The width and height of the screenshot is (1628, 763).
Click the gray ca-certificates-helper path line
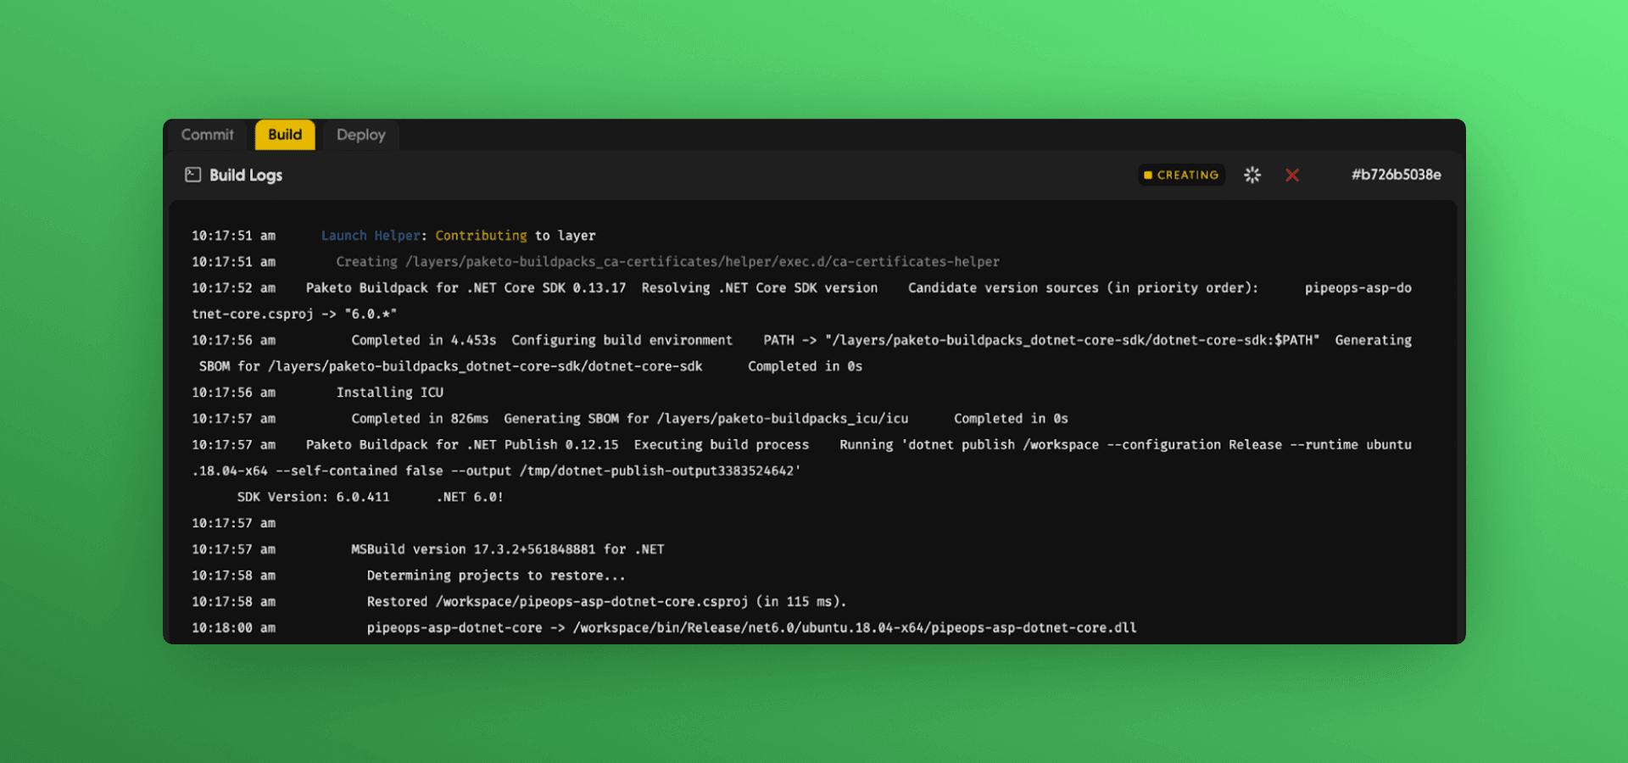pos(667,262)
